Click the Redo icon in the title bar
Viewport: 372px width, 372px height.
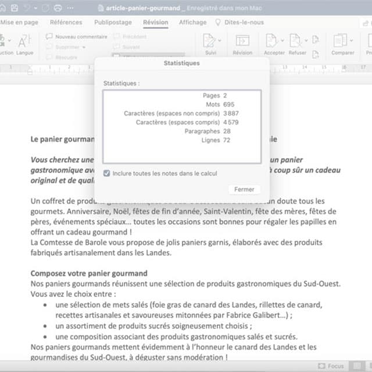pyautogui.click(x=45, y=8)
